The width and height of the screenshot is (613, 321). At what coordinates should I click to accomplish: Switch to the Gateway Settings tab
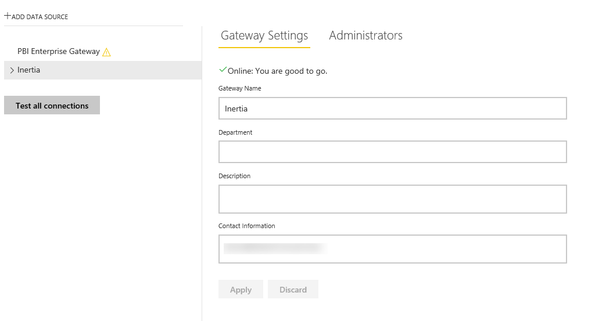264,35
